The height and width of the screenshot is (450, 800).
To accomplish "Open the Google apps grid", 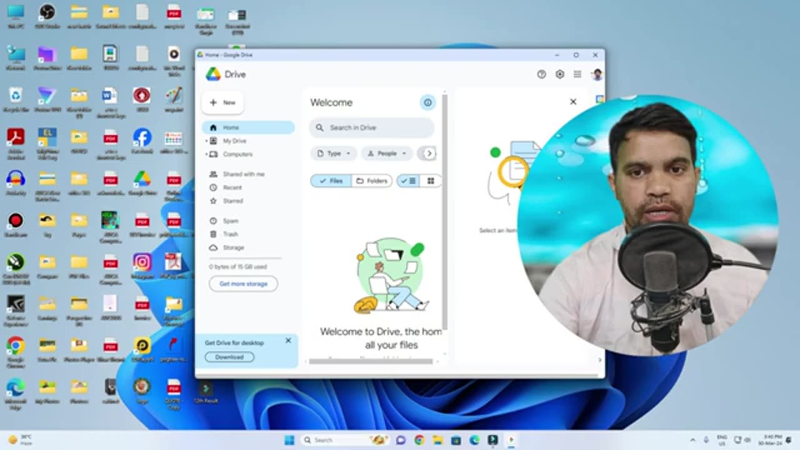I will tap(577, 74).
